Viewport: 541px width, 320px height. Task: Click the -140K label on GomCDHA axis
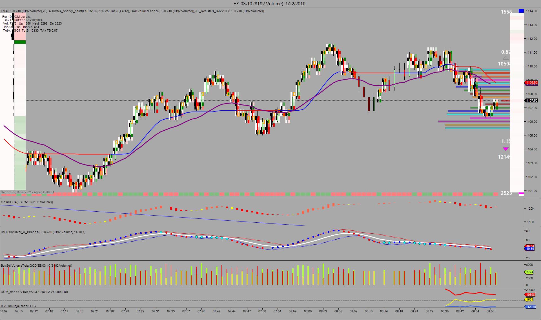tap(531, 222)
